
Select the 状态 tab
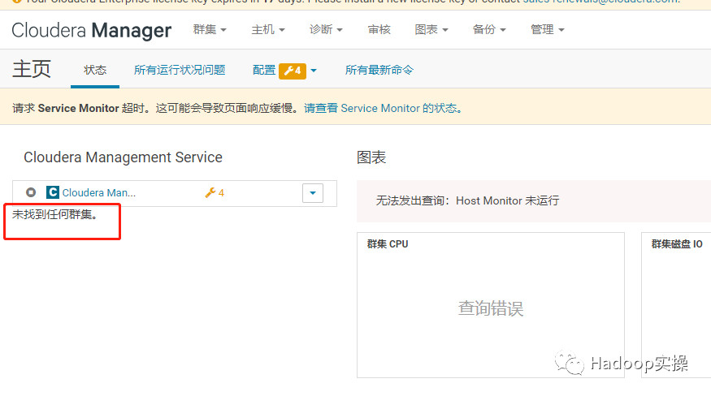[95, 71]
